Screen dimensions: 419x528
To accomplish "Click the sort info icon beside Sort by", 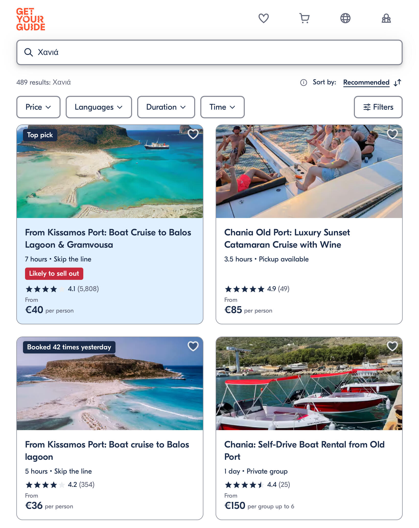I will coord(303,83).
